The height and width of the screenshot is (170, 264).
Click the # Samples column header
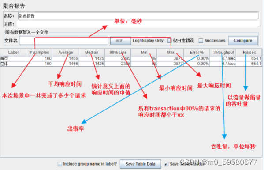click(39, 53)
